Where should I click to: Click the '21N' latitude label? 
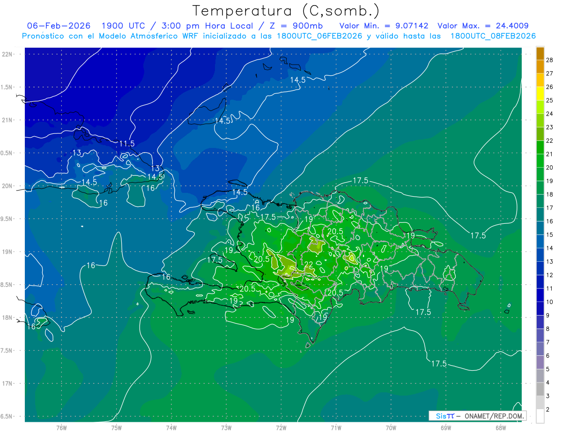[x=7, y=120]
